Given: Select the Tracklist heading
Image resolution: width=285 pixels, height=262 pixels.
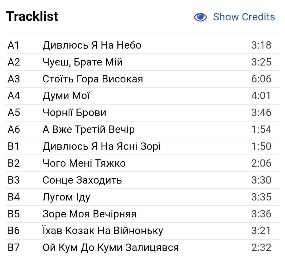Looking at the screenshot, I should click(32, 16).
